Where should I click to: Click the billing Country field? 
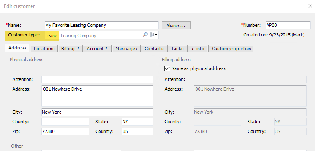(x=290, y=131)
